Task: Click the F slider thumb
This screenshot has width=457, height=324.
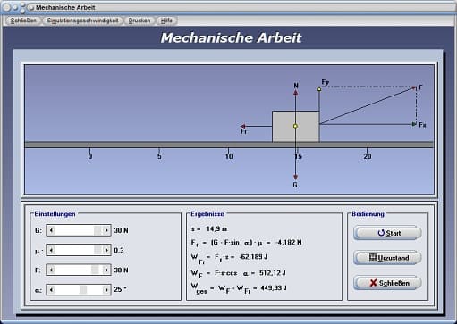Action: click(x=95, y=270)
